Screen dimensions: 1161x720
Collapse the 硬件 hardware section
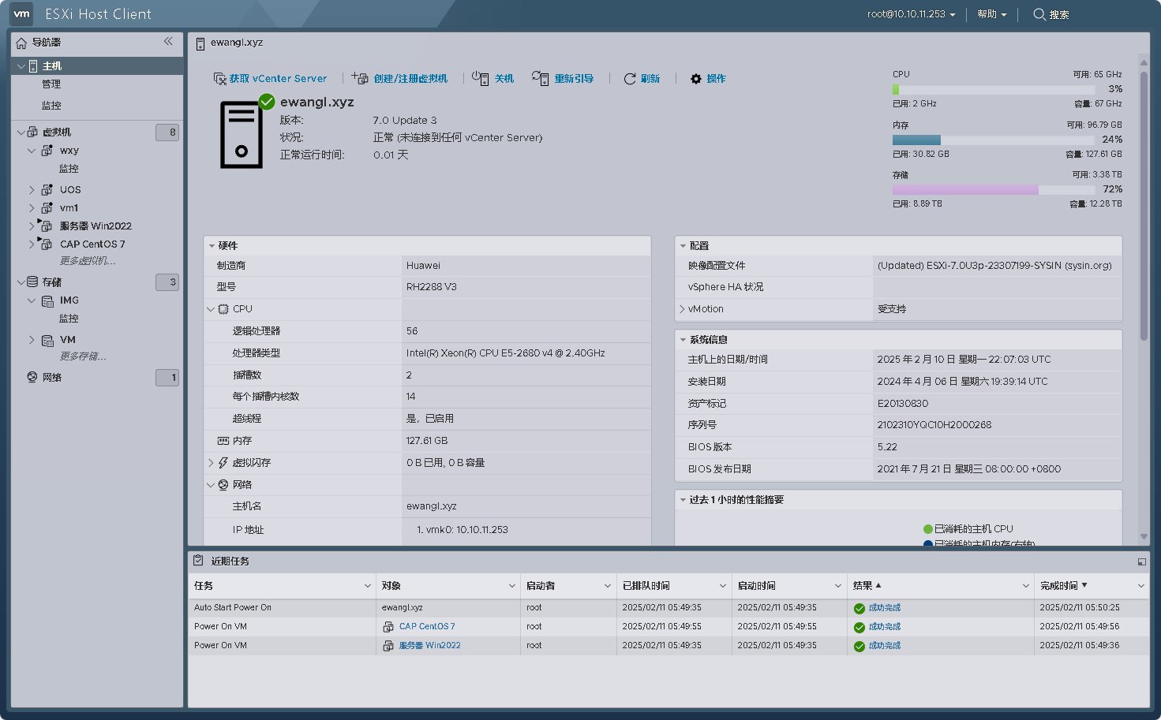click(211, 246)
